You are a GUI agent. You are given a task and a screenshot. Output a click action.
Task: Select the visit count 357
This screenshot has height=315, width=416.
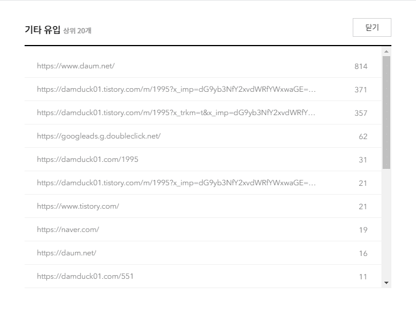361,113
